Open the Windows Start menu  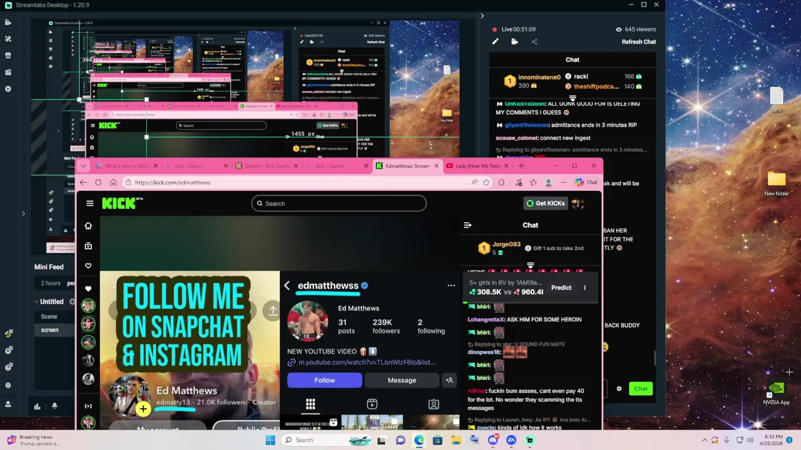pos(270,440)
